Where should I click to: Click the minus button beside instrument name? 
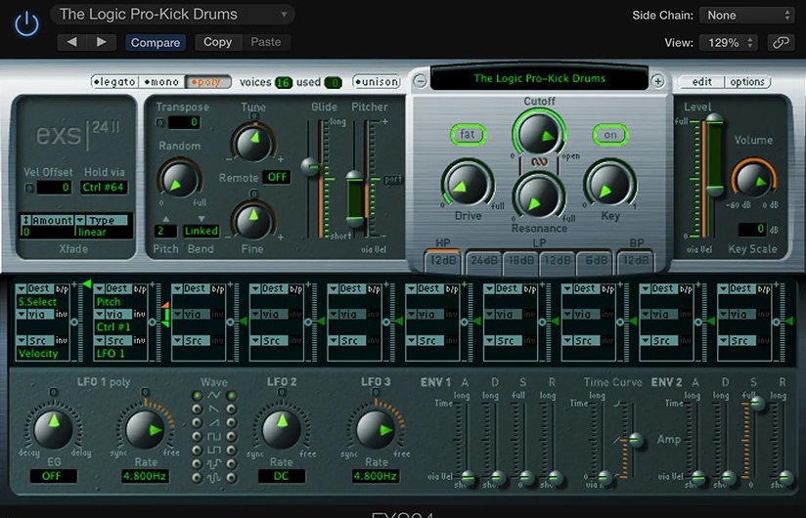[420, 81]
